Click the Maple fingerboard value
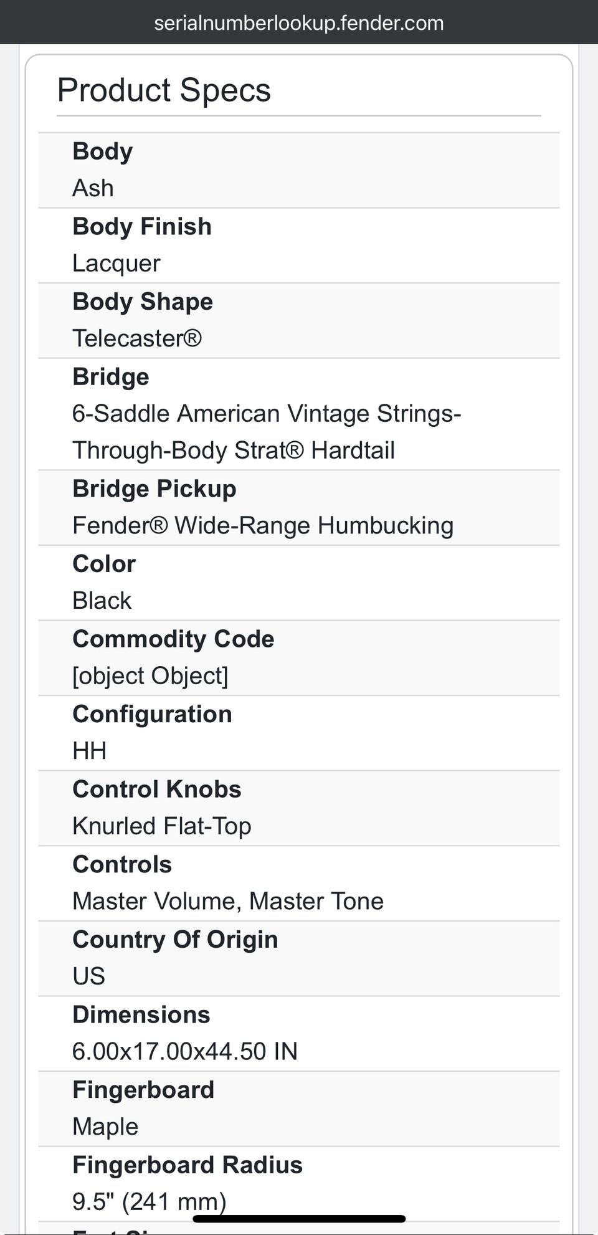The height and width of the screenshot is (1235, 598). (x=105, y=1127)
